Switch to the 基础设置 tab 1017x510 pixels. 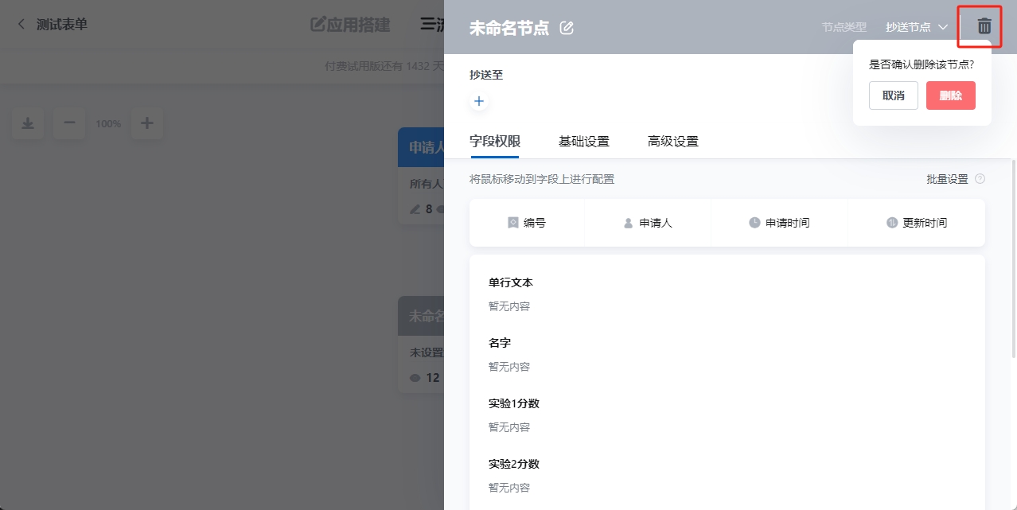click(583, 142)
